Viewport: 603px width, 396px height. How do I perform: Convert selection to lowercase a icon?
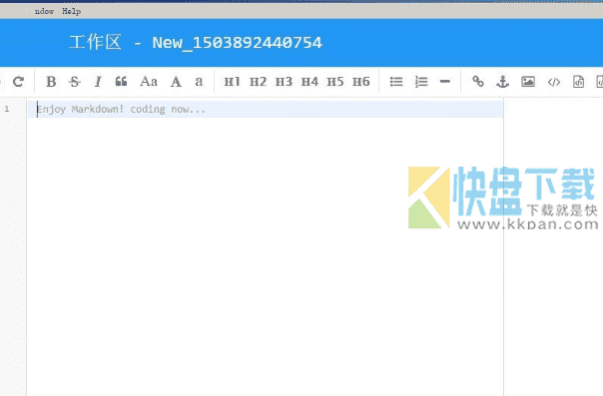pos(199,82)
